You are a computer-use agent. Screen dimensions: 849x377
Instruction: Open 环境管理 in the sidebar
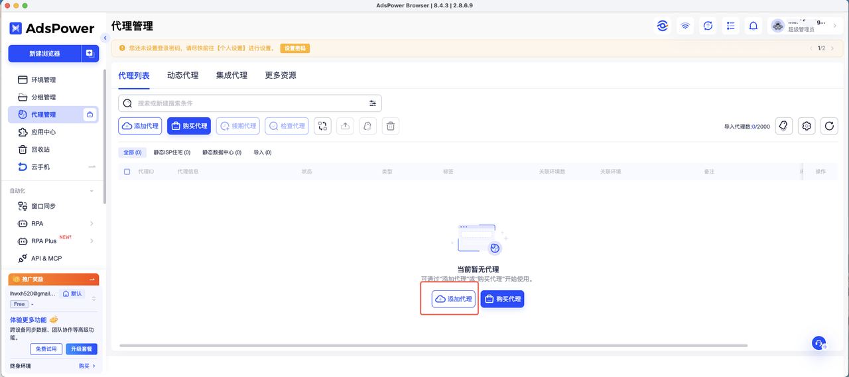(44, 80)
